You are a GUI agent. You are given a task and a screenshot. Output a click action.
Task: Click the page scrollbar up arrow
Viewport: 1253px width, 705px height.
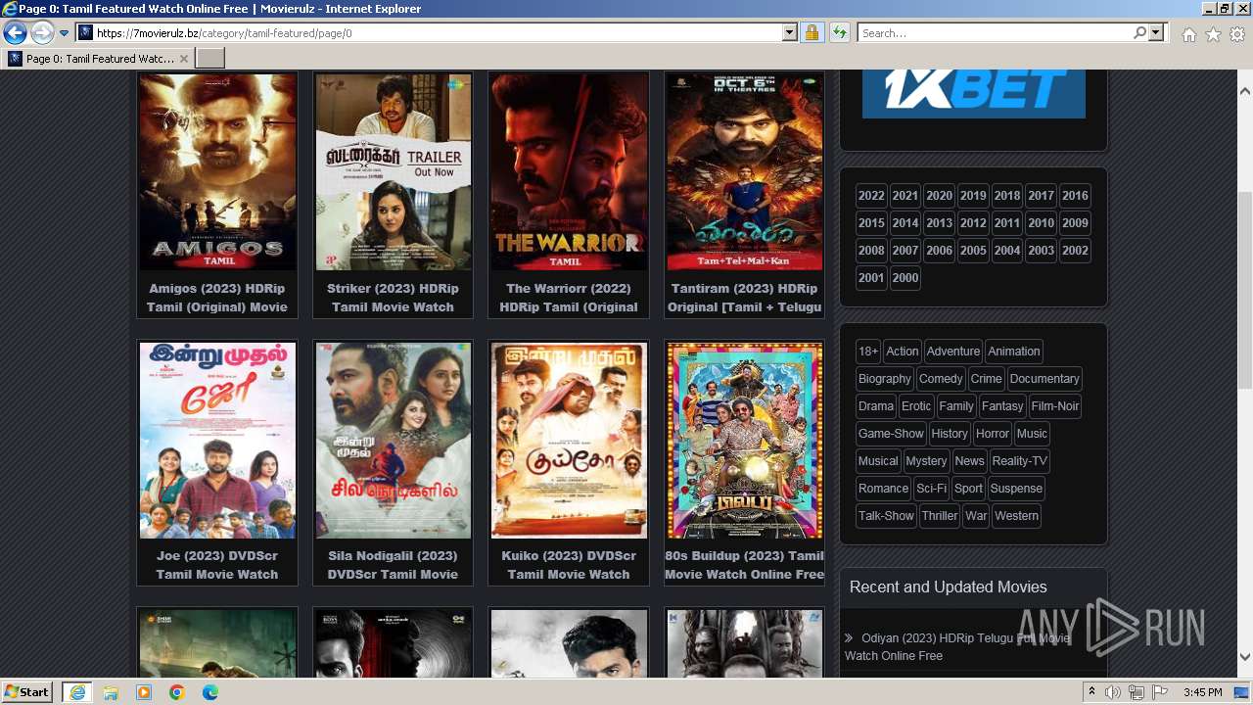click(1245, 91)
